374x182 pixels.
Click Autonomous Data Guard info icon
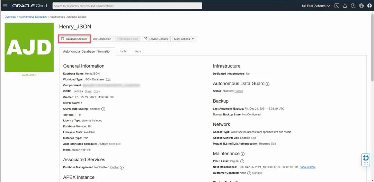pyautogui.click(x=268, y=84)
